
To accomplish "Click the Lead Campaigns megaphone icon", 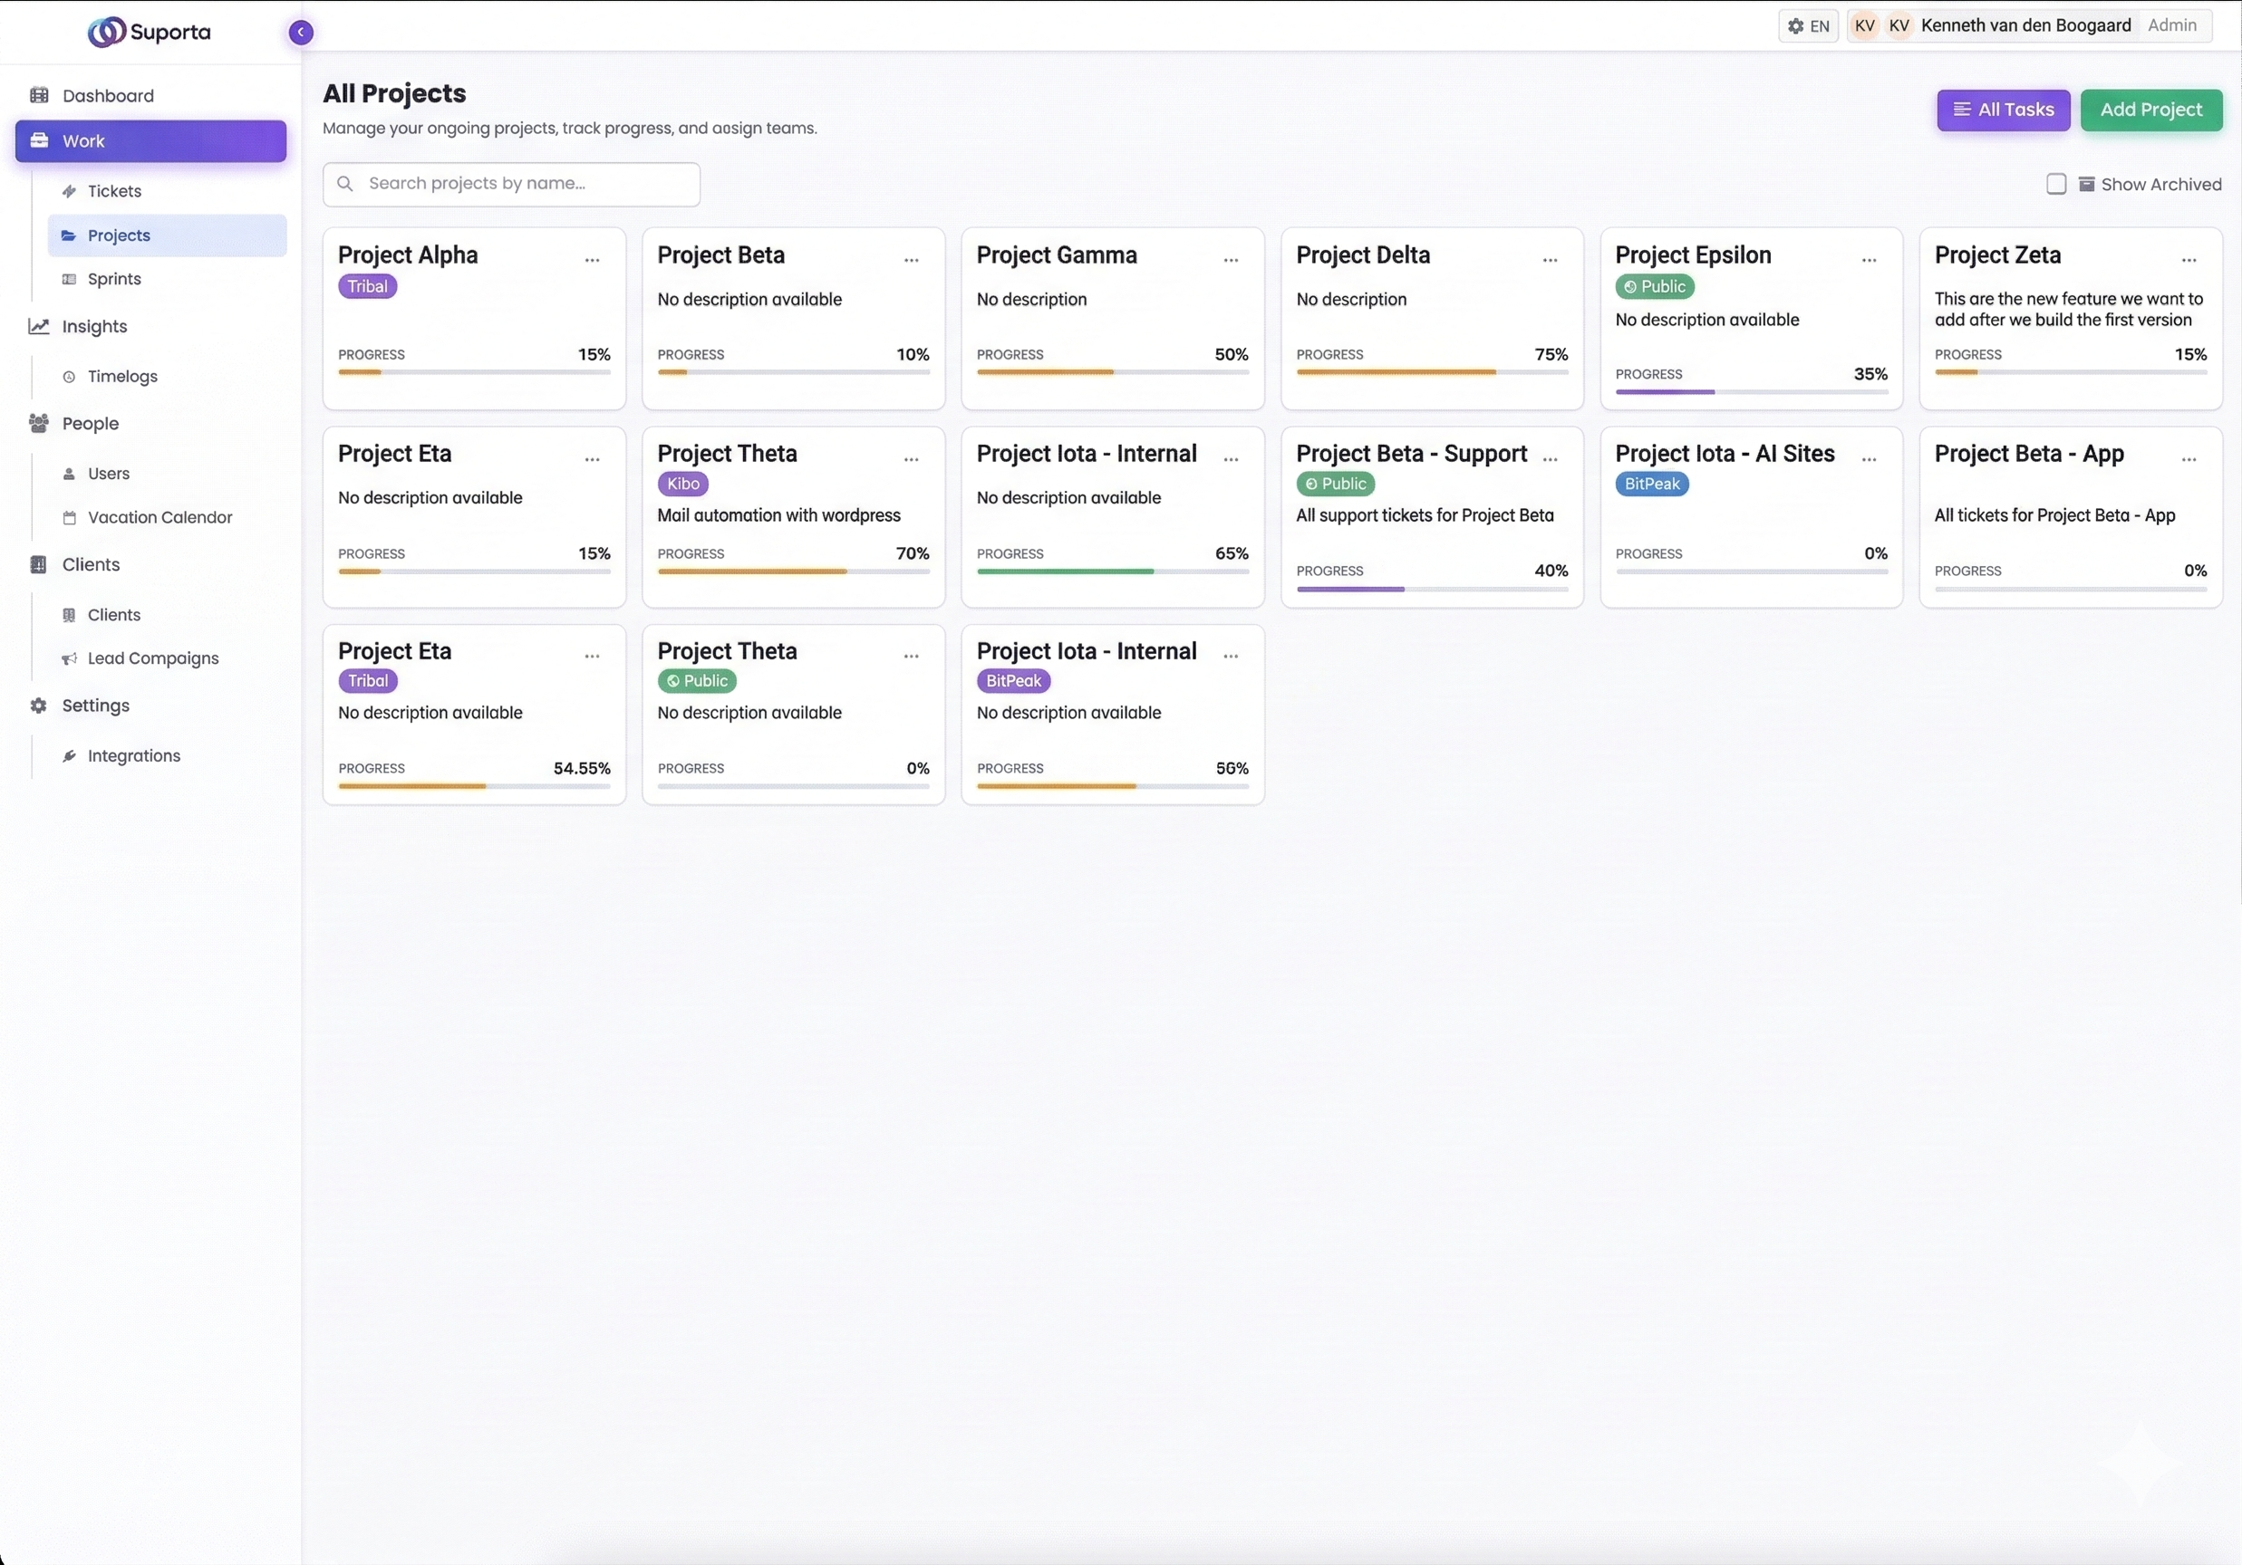I will (70, 658).
